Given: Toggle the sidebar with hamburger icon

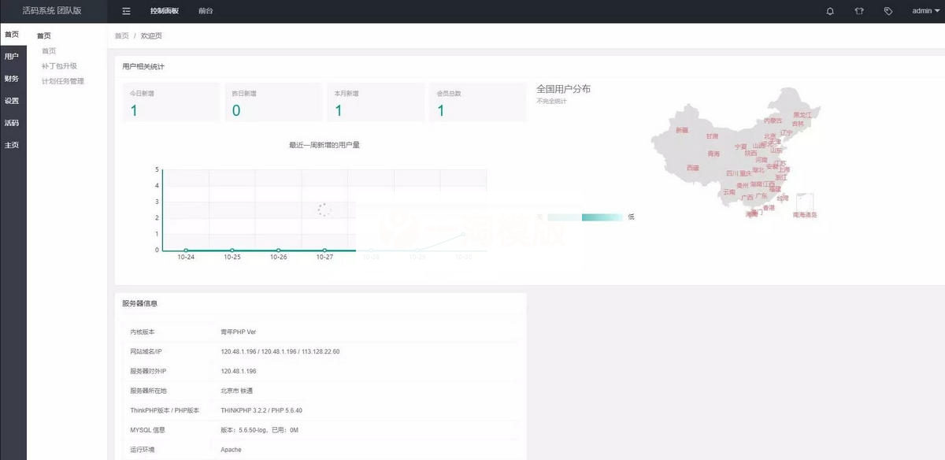Looking at the screenshot, I should click(x=125, y=11).
